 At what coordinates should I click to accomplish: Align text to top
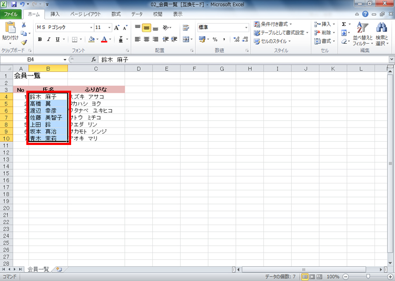coord(137,27)
